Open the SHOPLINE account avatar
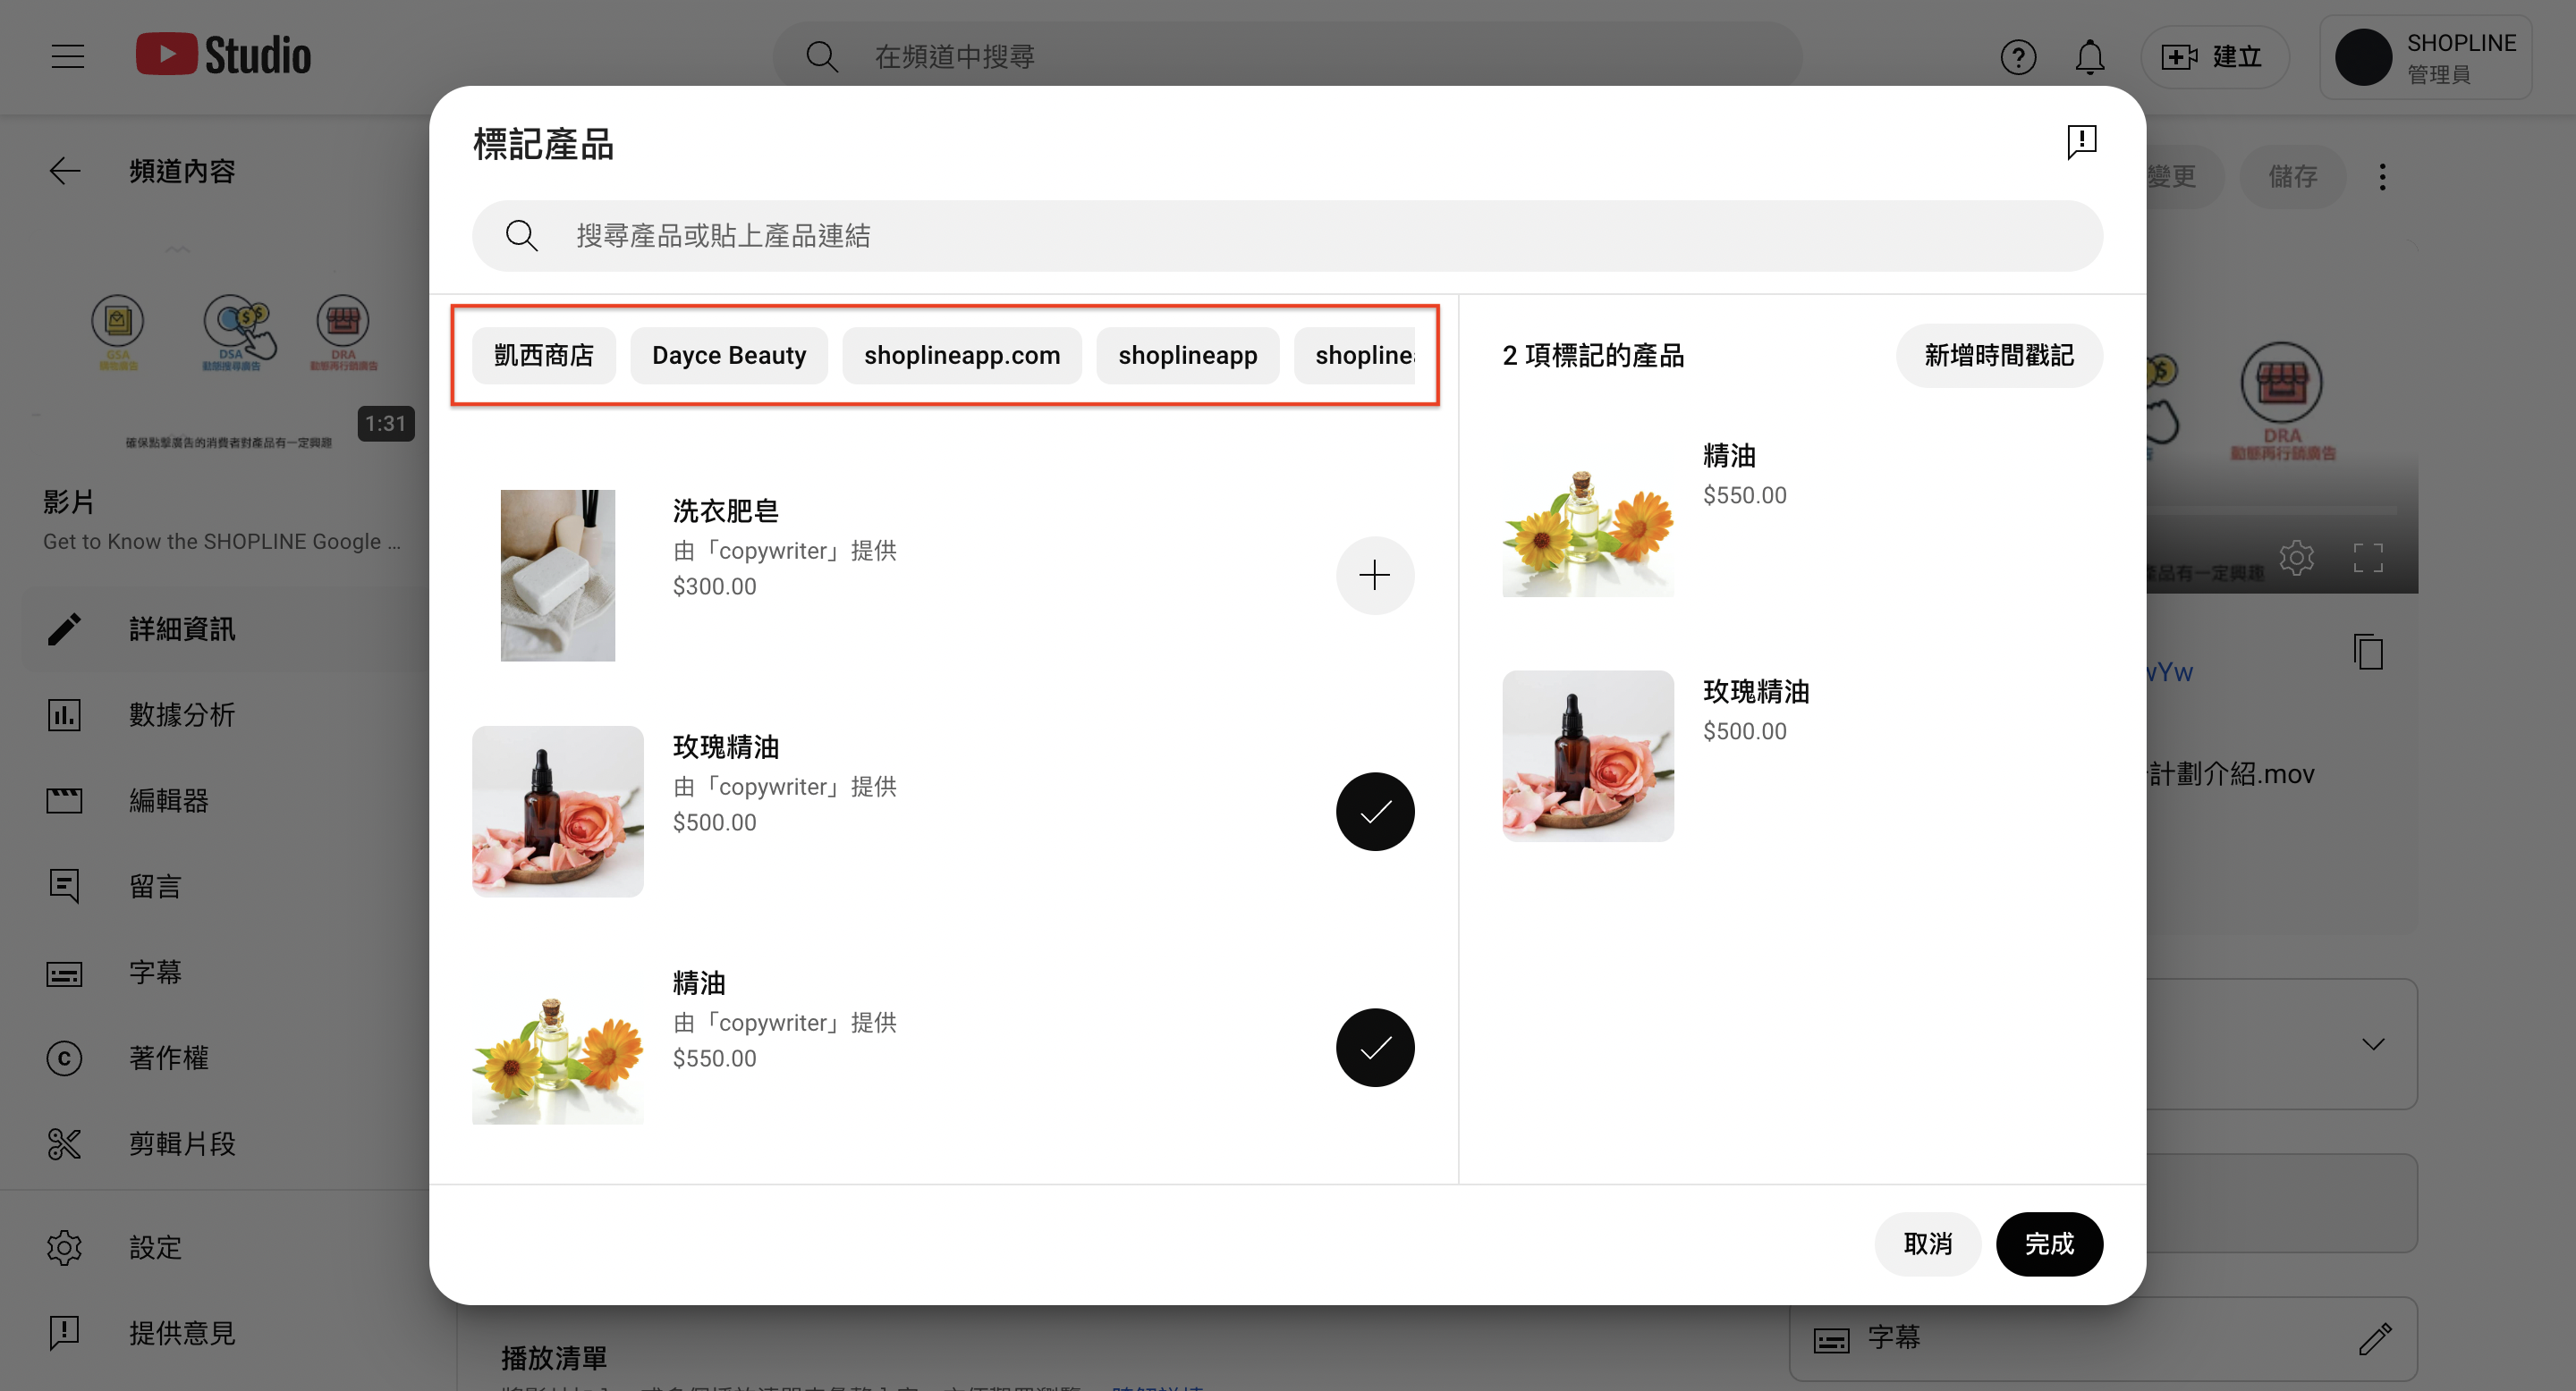This screenshot has height=1391, width=2576. [2363, 57]
